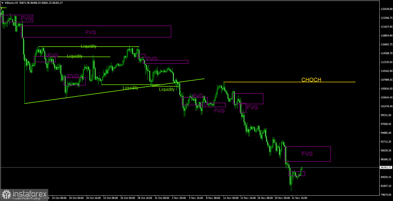This screenshot has width=393, height=201.
Task: Click the 5 Nov 16:00 time label
Action: pyautogui.click(x=196, y=198)
